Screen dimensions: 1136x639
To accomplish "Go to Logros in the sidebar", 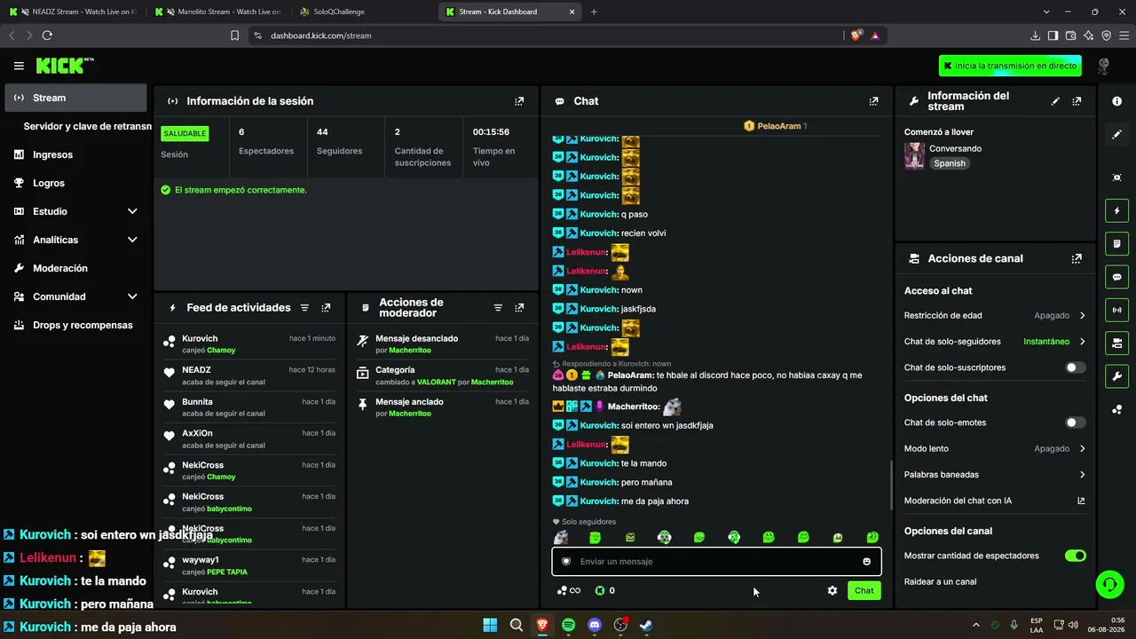I will tap(75, 183).
